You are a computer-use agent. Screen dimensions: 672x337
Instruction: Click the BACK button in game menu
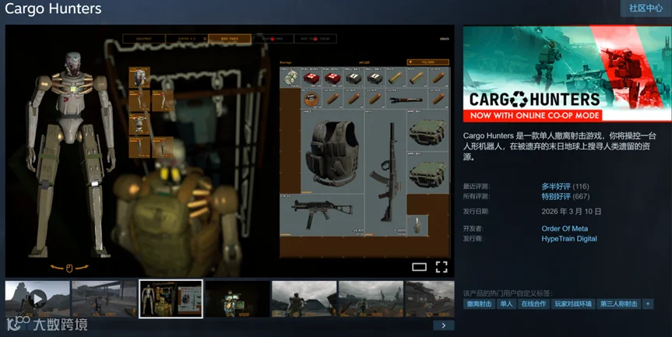(445, 39)
